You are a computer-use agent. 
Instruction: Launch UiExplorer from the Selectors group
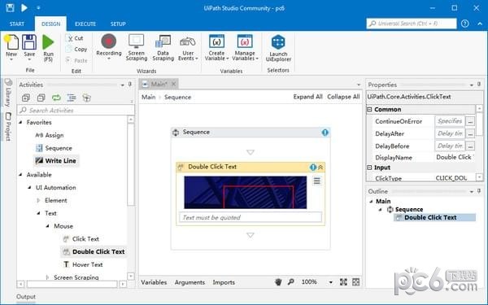[x=278, y=48]
